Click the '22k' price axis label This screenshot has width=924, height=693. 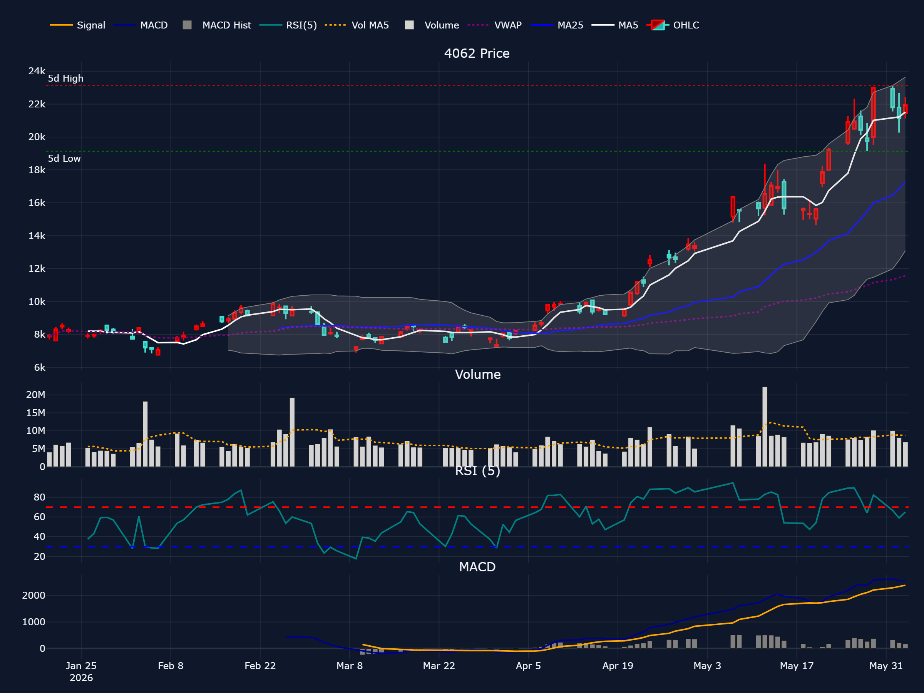point(37,104)
